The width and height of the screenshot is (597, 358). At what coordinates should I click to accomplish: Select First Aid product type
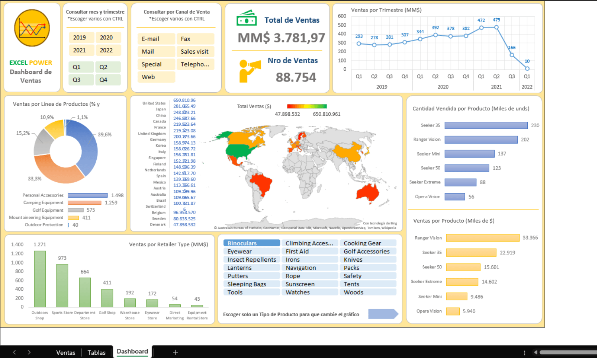(x=310, y=251)
